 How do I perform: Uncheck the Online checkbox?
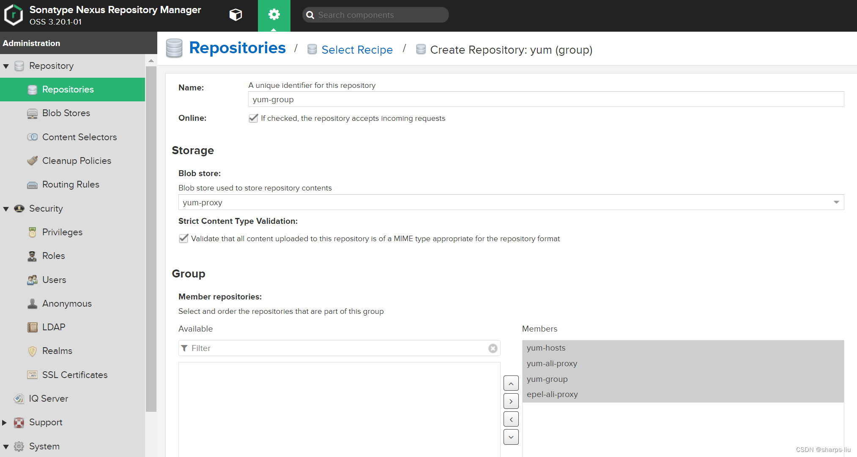[x=253, y=118]
